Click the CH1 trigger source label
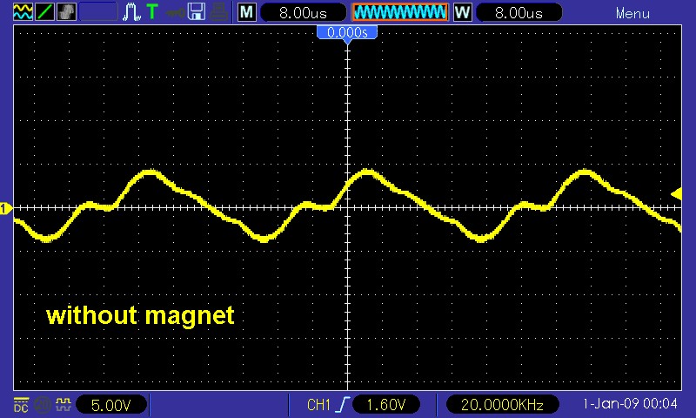This screenshot has height=418, width=696. coord(318,405)
